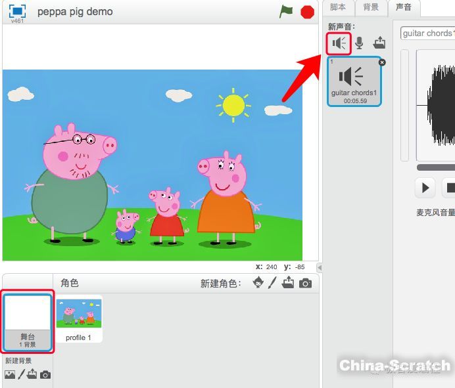The height and width of the screenshot is (388, 455).
Task: Choose new sprite from library
Action: click(258, 283)
